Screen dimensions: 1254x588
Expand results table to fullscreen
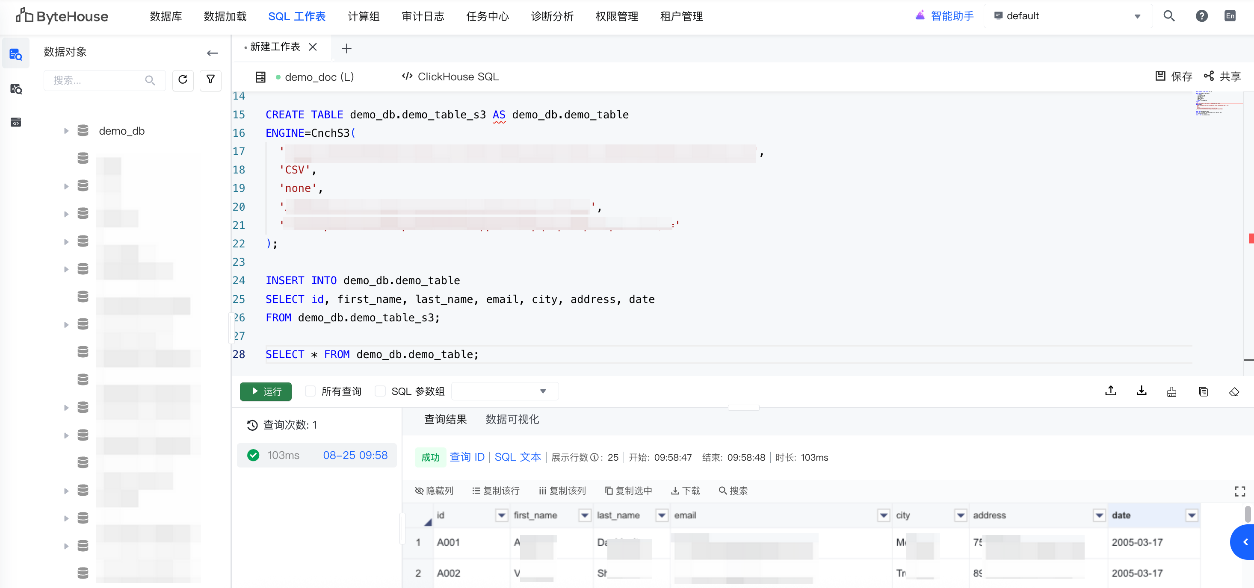1239,491
